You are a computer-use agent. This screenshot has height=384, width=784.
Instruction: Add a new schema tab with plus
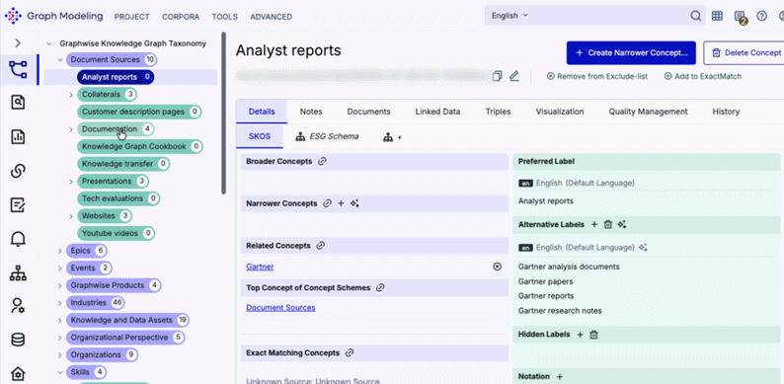[393, 137]
